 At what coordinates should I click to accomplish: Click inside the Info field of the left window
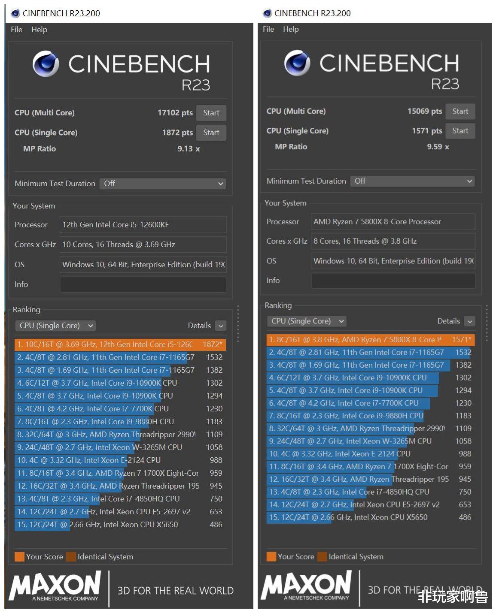[143, 284]
